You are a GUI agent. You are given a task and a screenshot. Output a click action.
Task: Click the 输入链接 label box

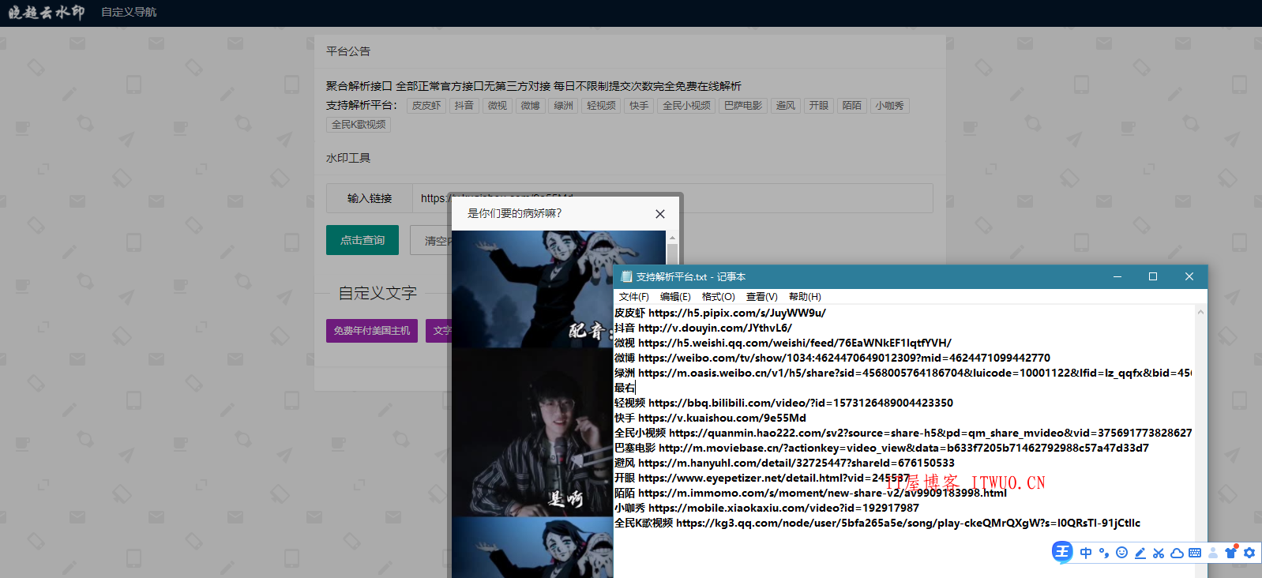pyautogui.click(x=370, y=198)
